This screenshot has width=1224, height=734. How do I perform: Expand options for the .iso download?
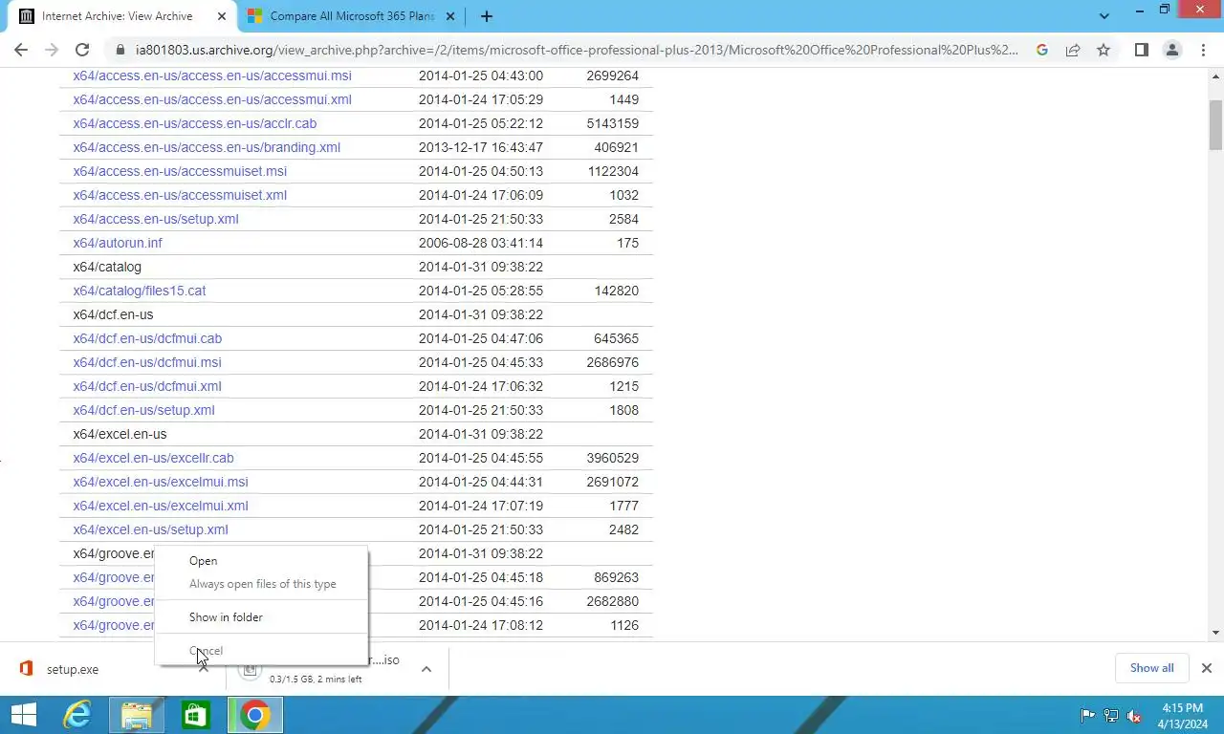point(426,669)
